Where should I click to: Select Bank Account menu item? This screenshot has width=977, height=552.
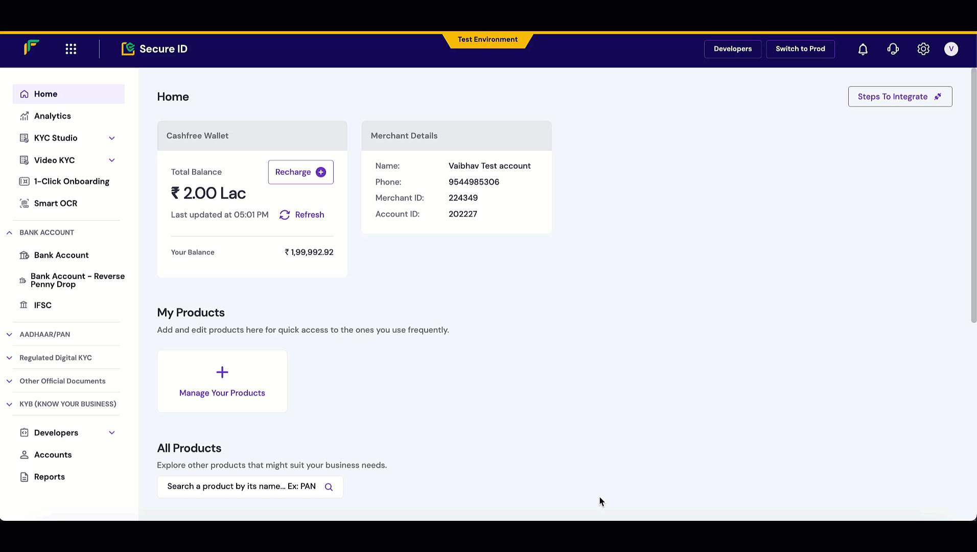68,255
